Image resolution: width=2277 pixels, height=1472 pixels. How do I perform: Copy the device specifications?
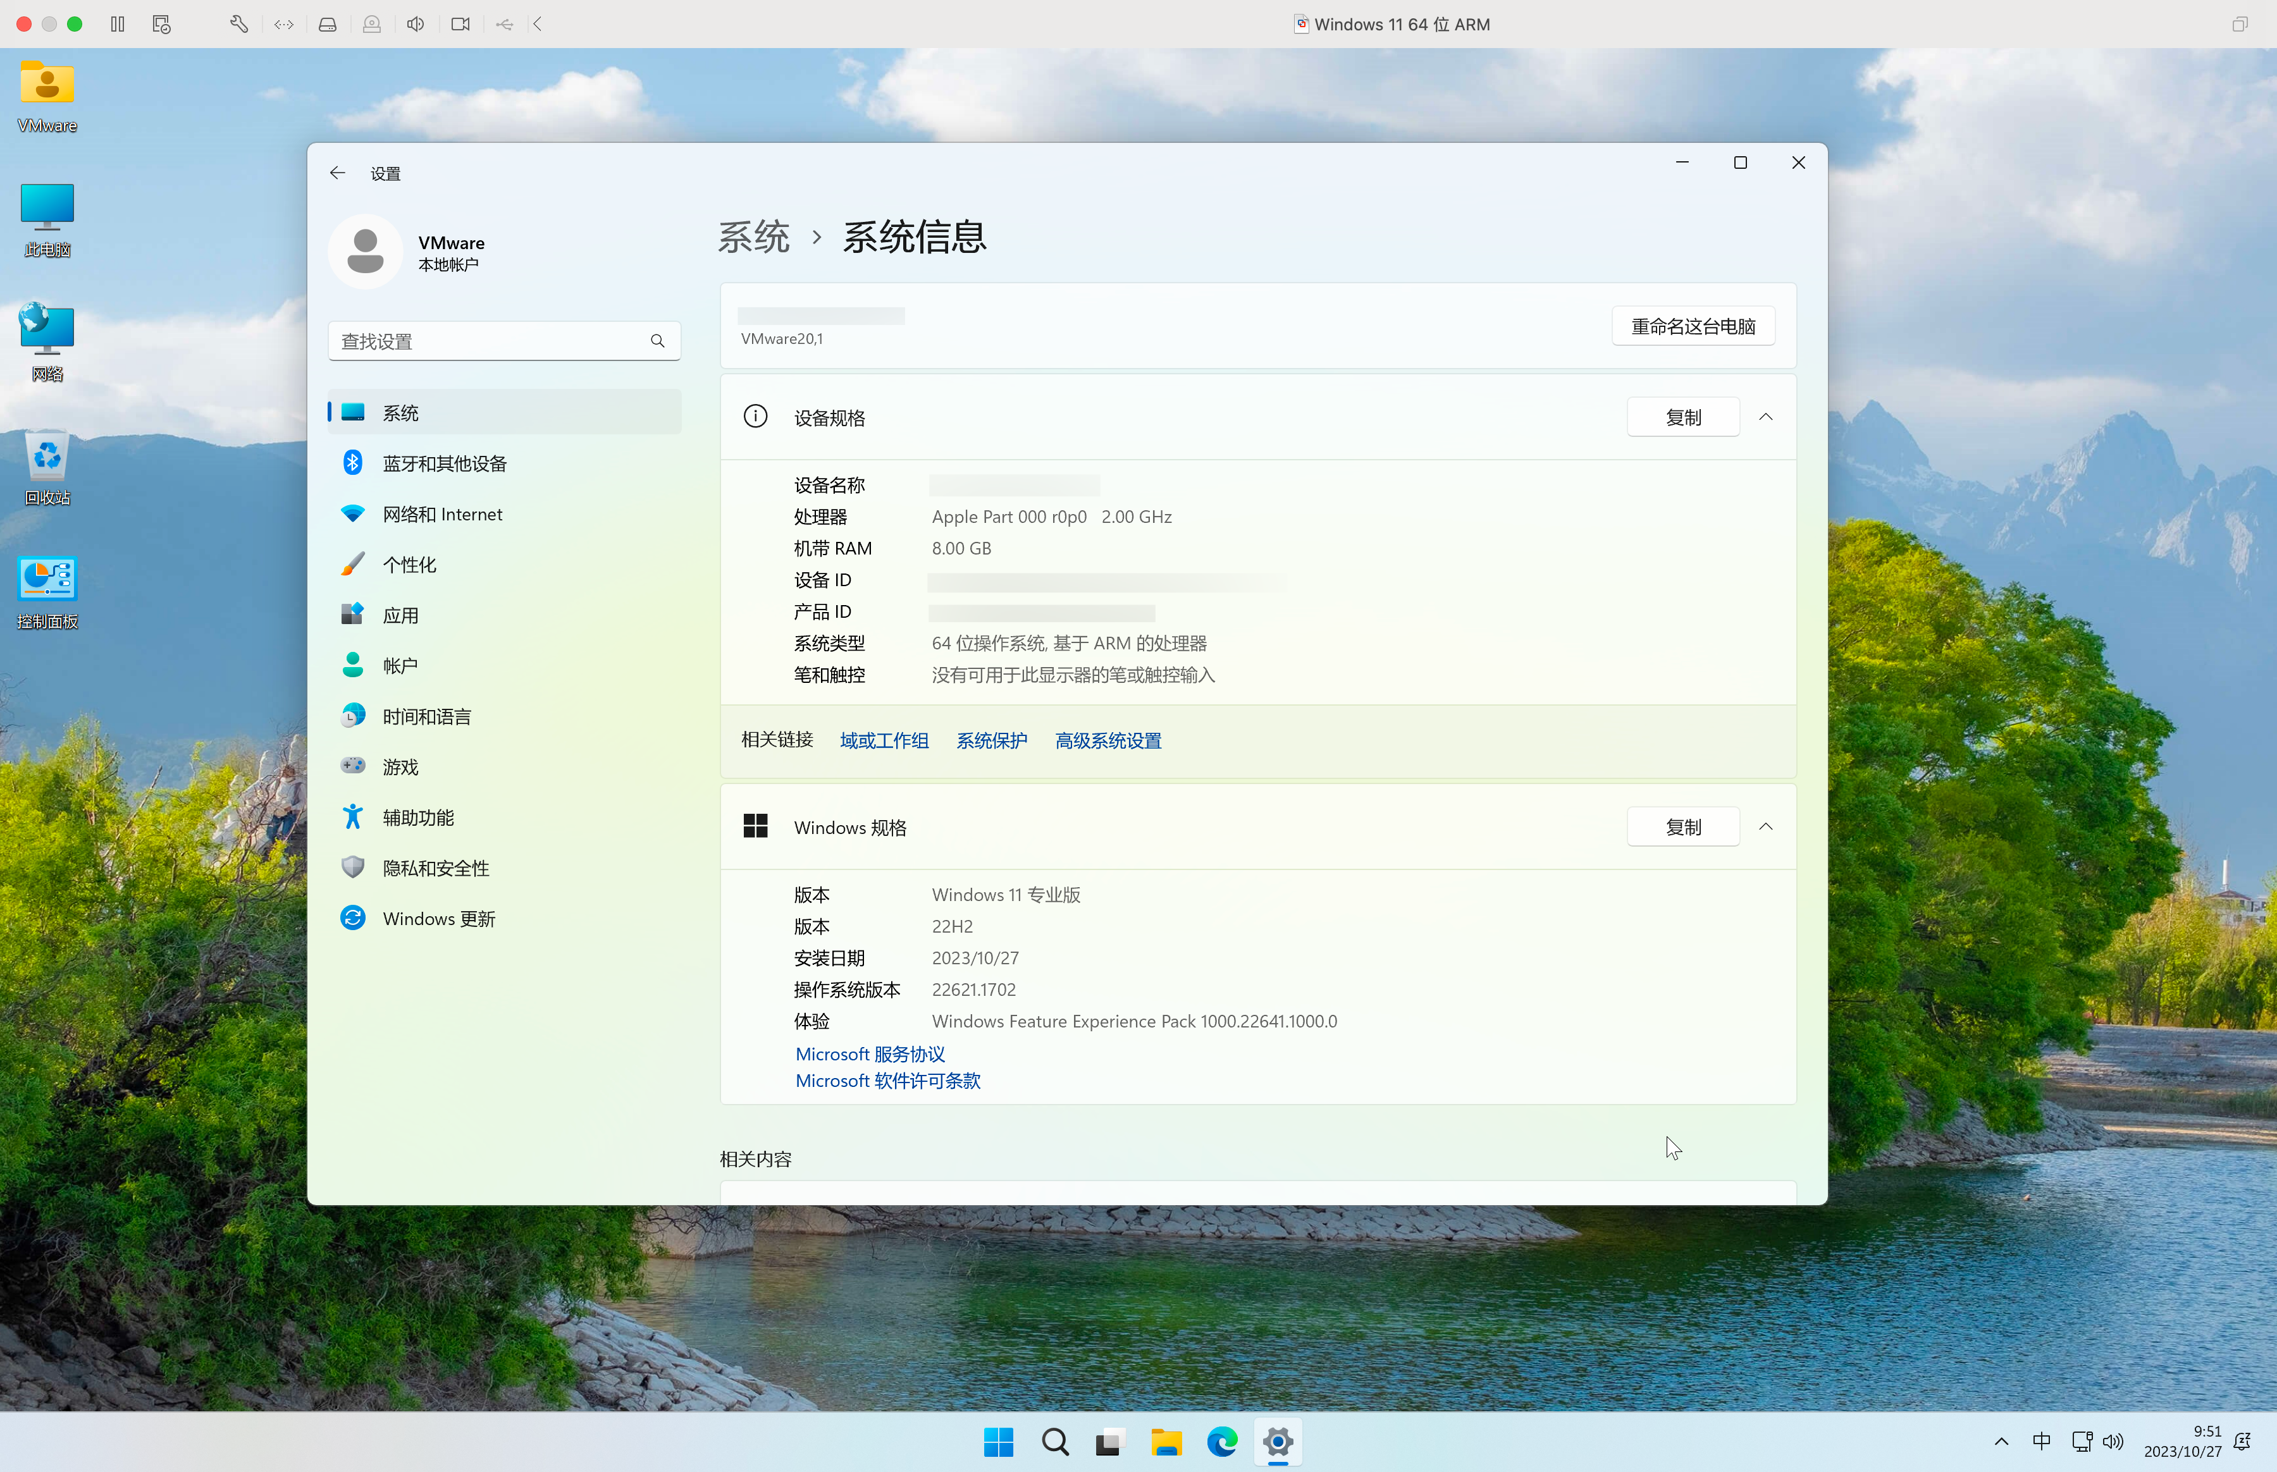point(1682,417)
